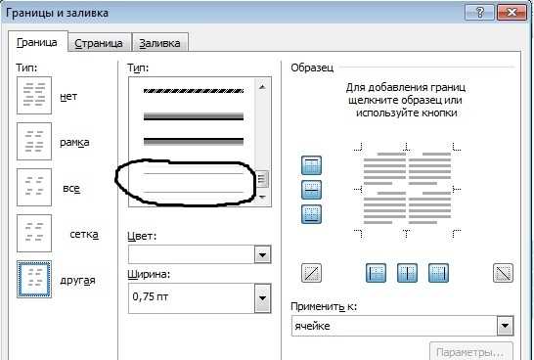Toggle the inside horizontal border button

(x=311, y=190)
